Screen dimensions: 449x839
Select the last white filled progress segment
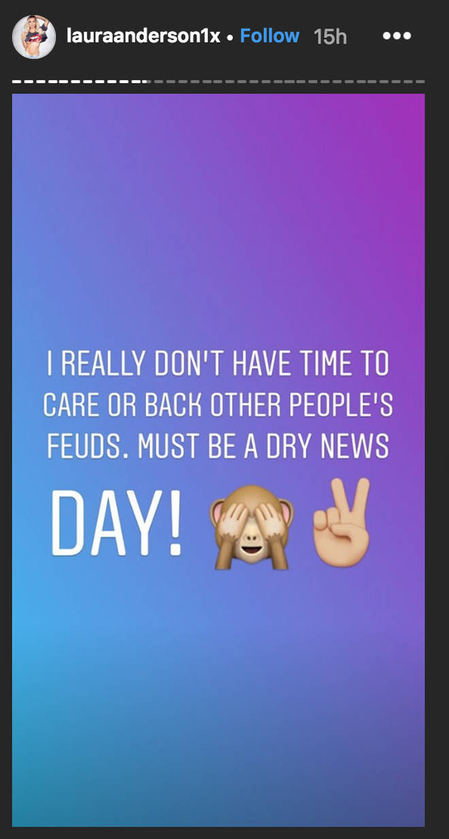pos(136,81)
